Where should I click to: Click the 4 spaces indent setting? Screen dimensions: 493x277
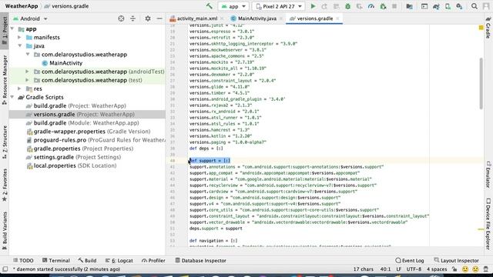click(437, 269)
